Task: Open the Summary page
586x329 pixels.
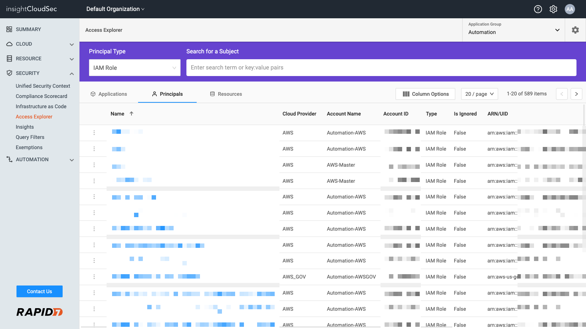Action: coord(28,29)
